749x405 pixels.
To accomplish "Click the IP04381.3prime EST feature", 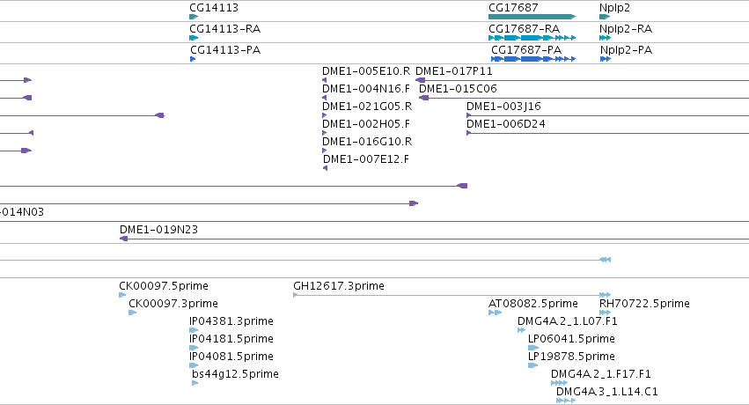I will 194,330.
